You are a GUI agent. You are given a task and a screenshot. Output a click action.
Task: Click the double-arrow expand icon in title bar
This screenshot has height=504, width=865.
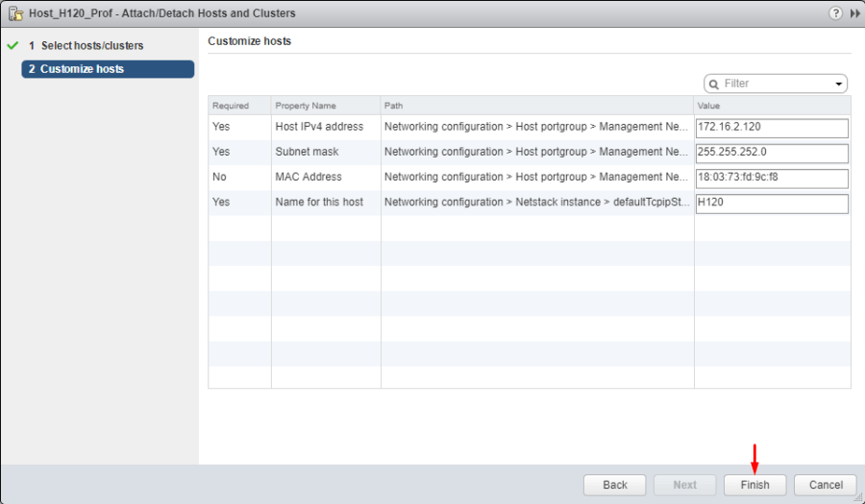pyautogui.click(x=854, y=13)
